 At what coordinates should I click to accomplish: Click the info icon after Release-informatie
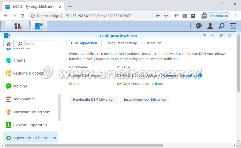pos(200,75)
